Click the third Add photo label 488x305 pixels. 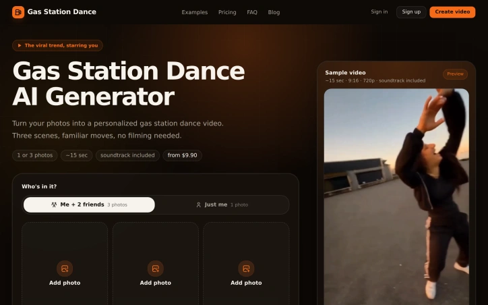tap(246, 283)
